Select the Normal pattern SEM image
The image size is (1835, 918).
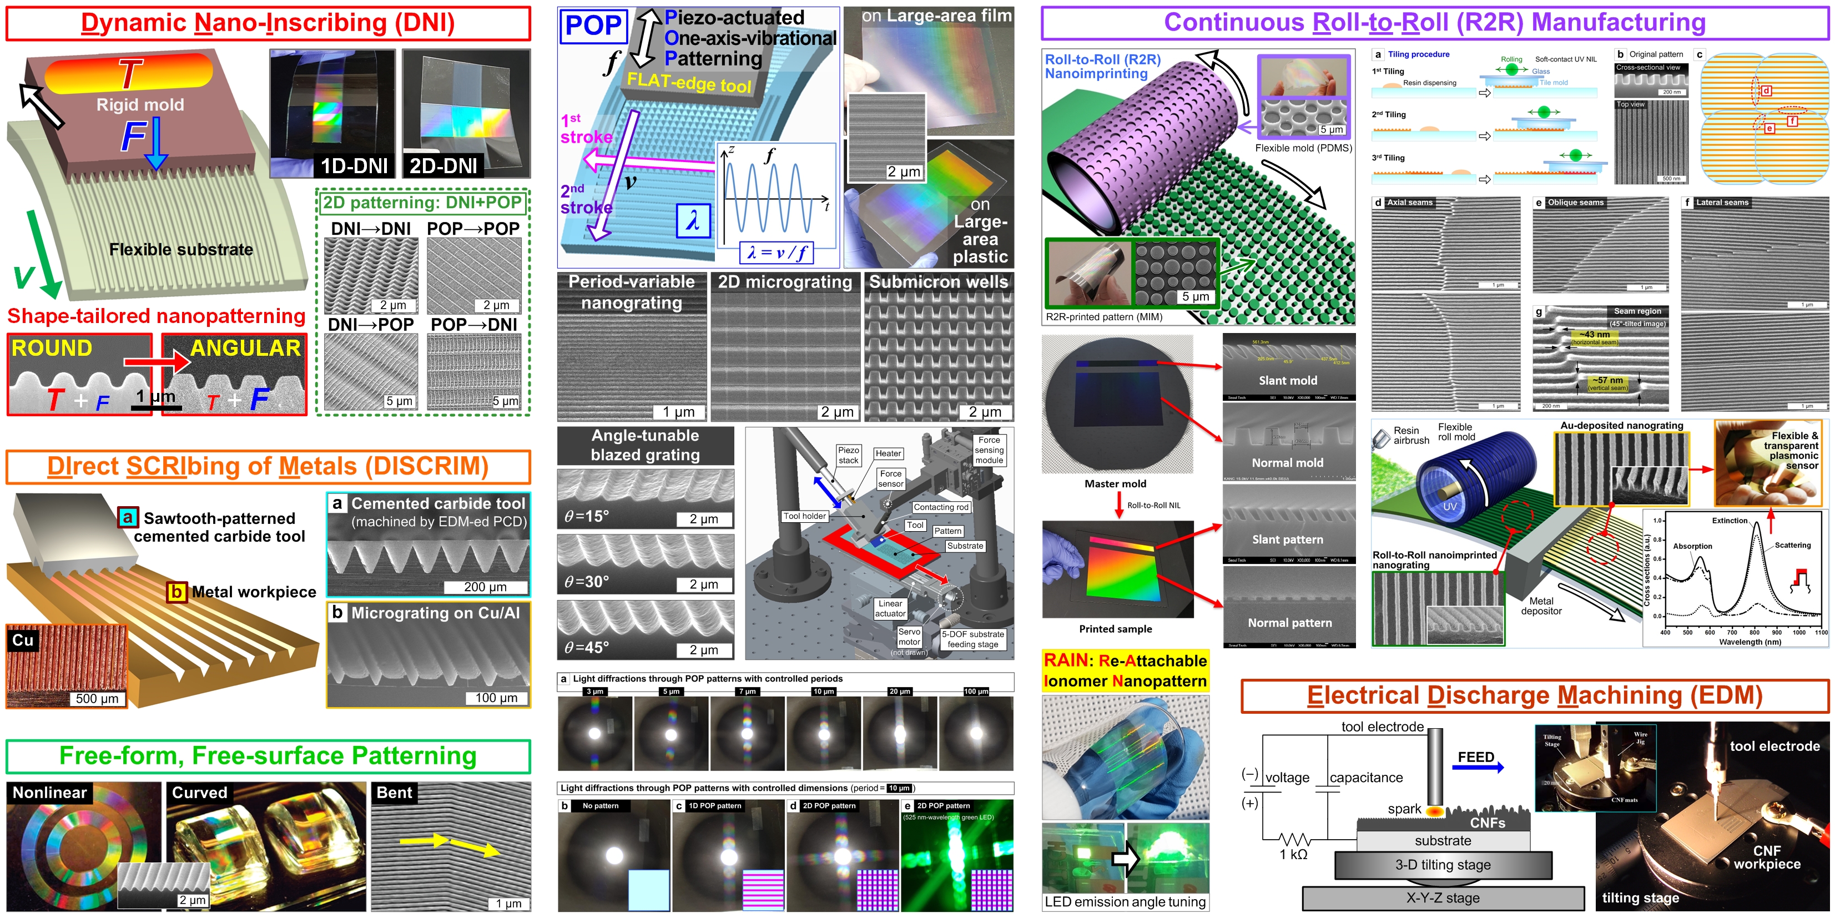(x=1289, y=608)
